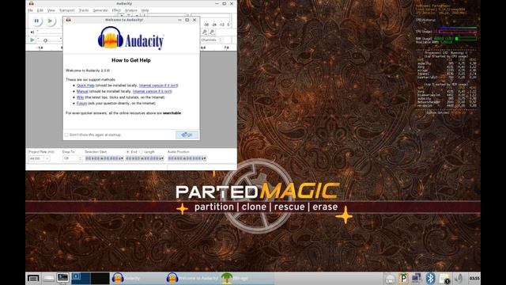This screenshot has width=506, height=285.
Task: Adjust the playback speed slider knob
Action: tap(46, 40)
